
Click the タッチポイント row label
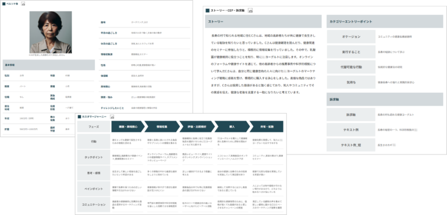pyautogui.click(x=94, y=157)
